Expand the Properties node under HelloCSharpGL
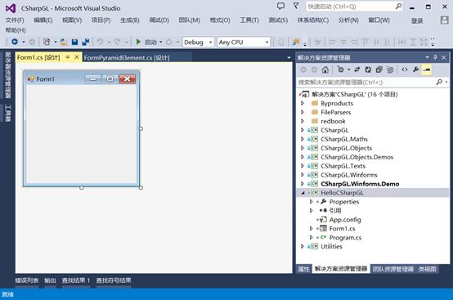 pyautogui.click(x=311, y=202)
